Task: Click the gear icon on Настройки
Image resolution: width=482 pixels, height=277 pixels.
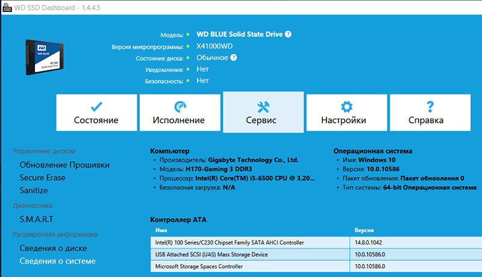Action: (x=347, y=107)
